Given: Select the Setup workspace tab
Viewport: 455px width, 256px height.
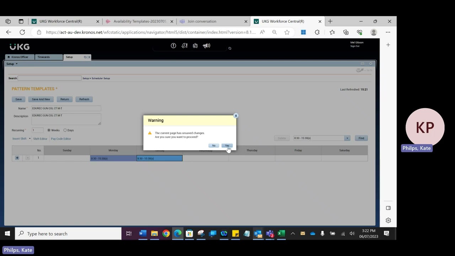Looking at the screenshot, I should coord(69,57).
